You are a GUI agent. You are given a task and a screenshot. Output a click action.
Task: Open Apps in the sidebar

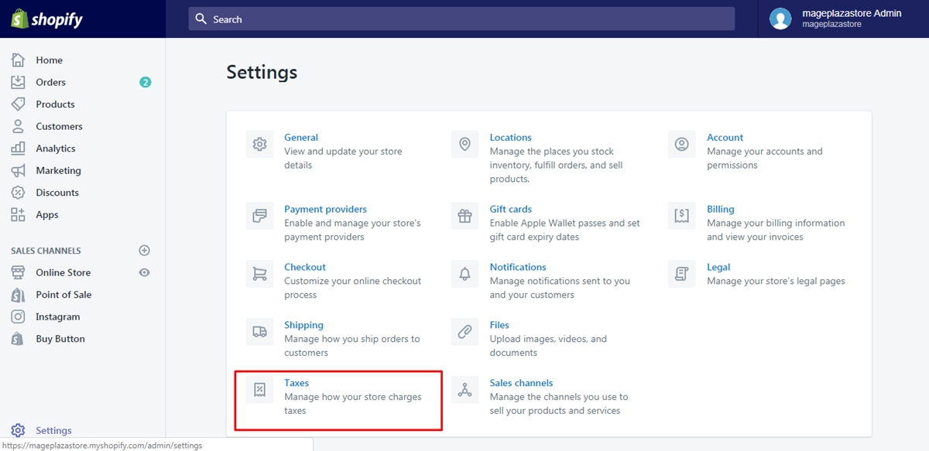[x=47, y=214]
